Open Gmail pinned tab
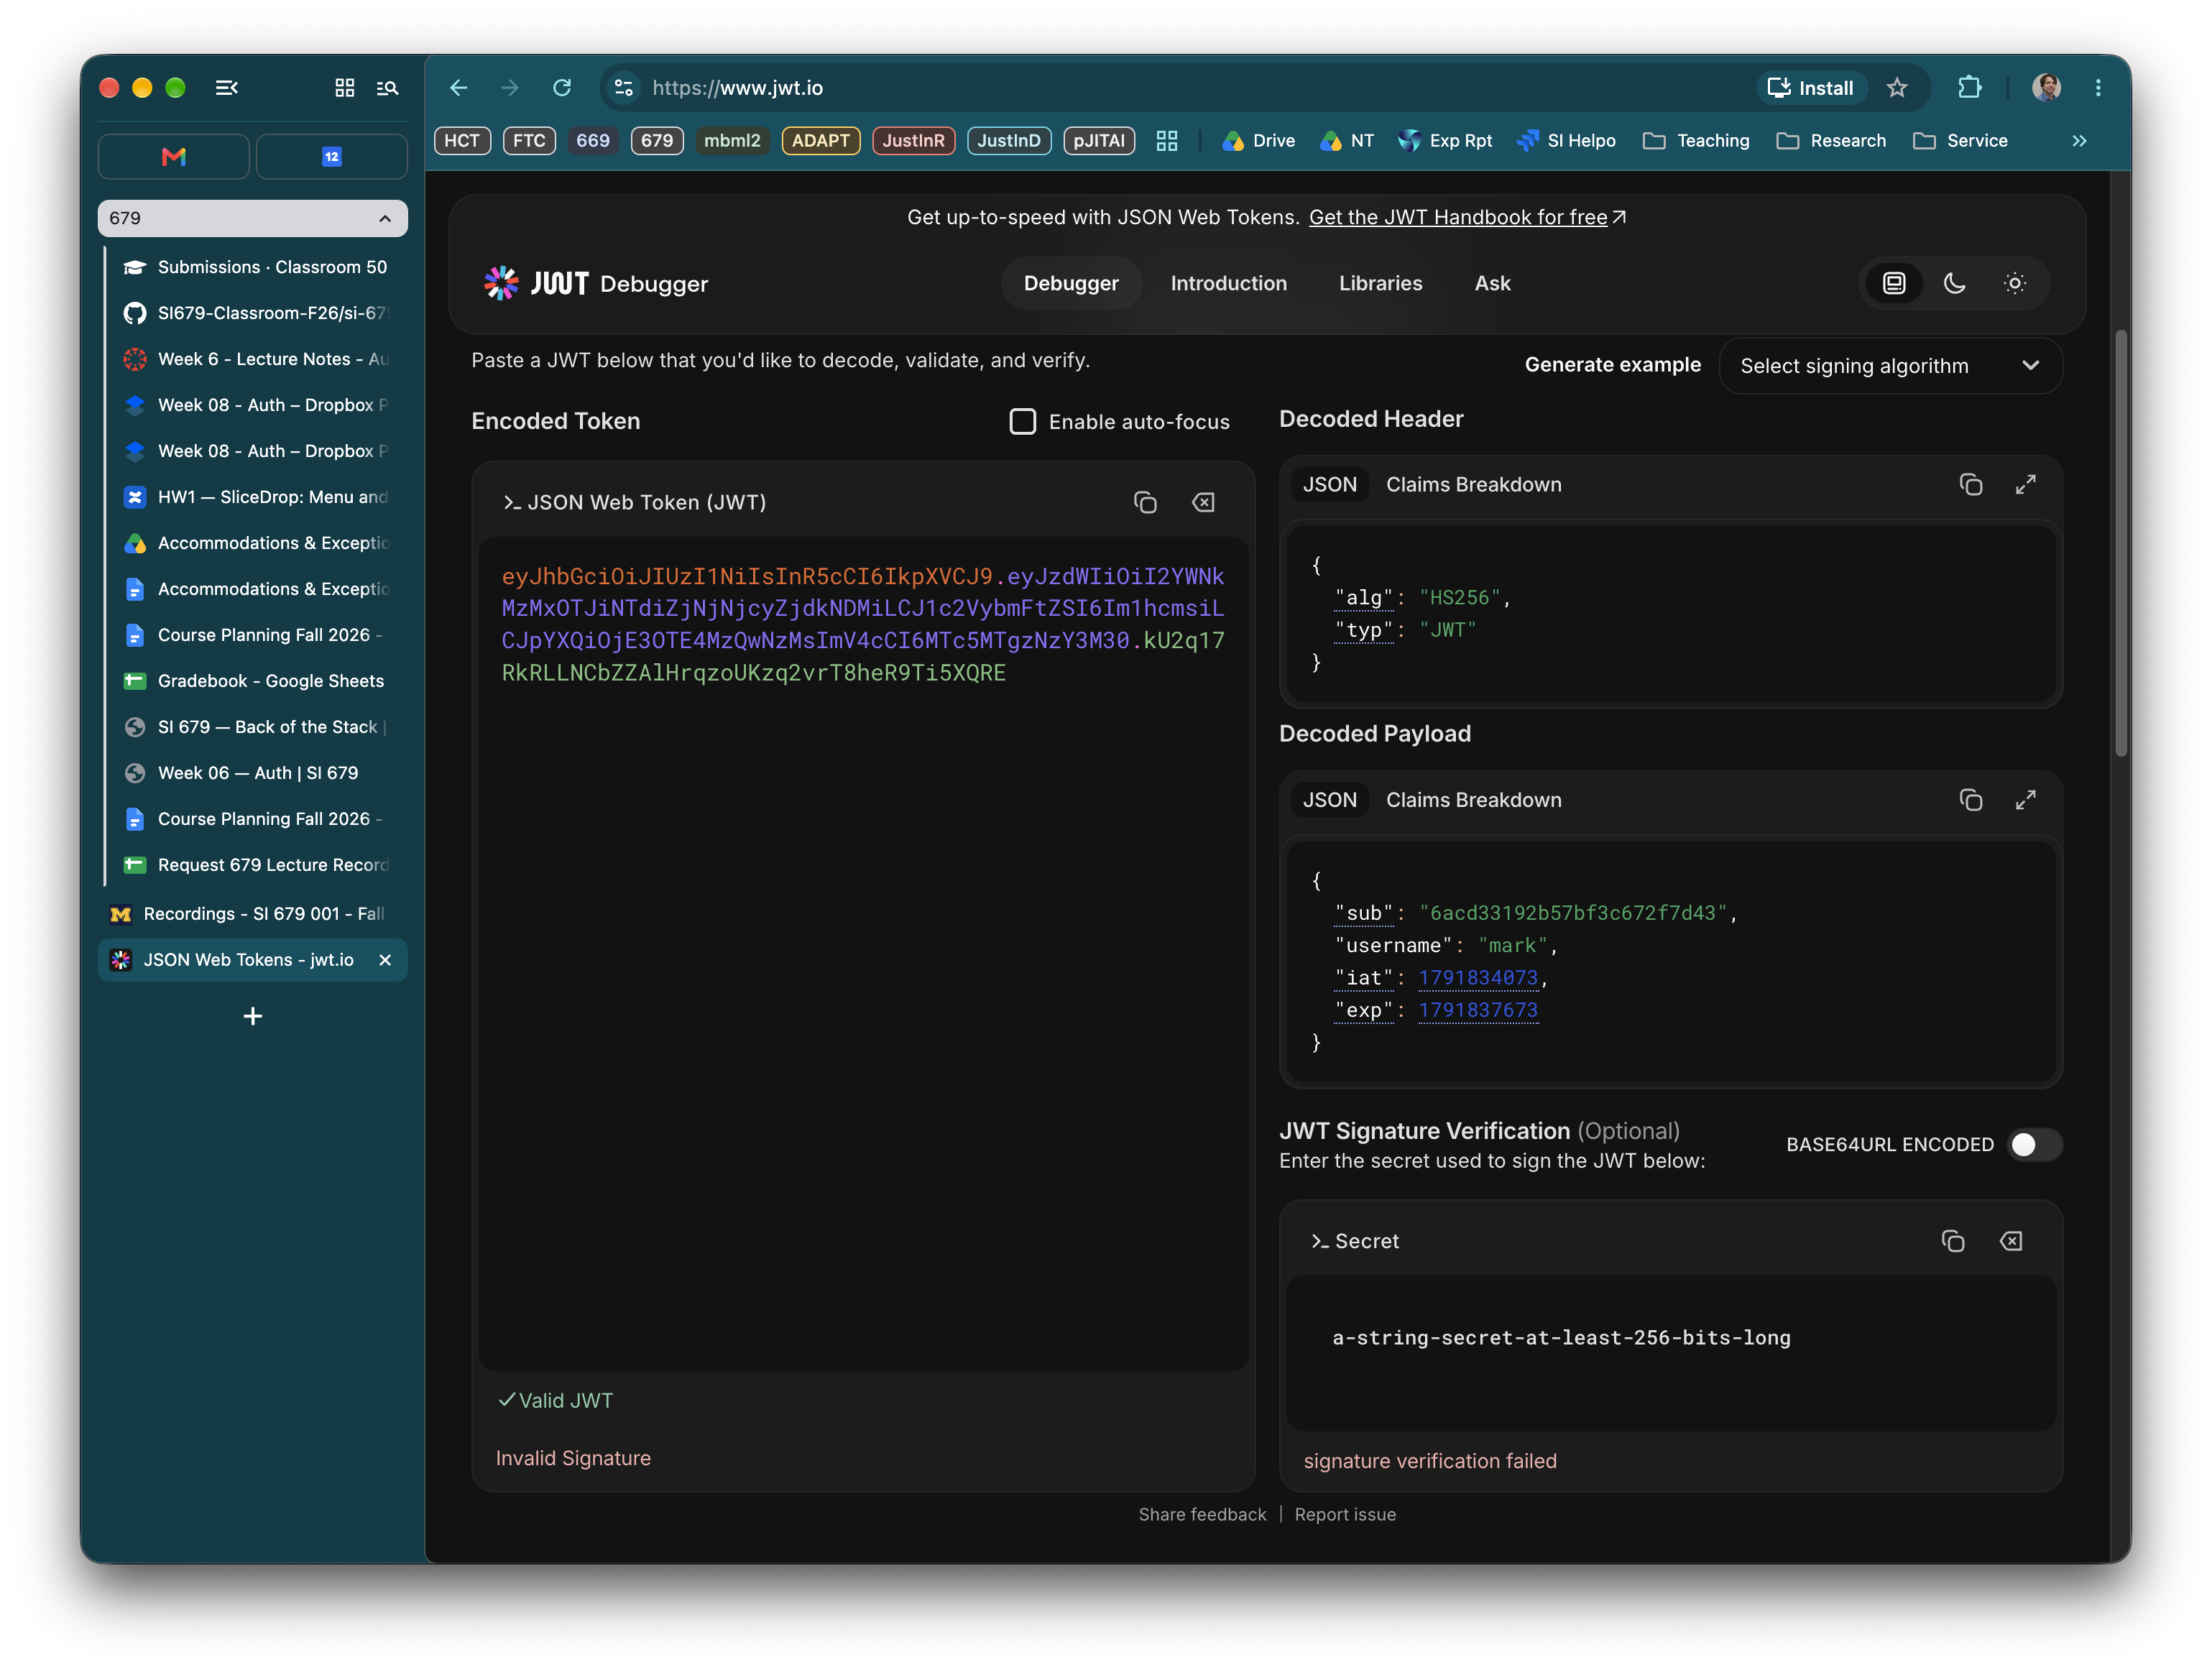 coord(174,157)
